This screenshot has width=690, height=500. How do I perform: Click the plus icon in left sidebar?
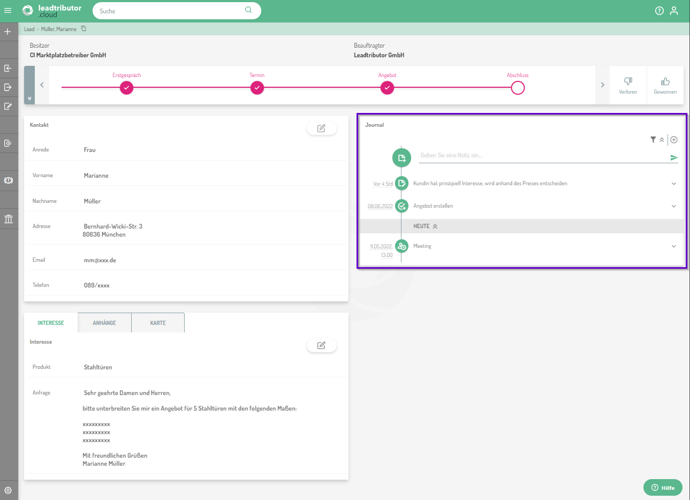click(7, 32)
